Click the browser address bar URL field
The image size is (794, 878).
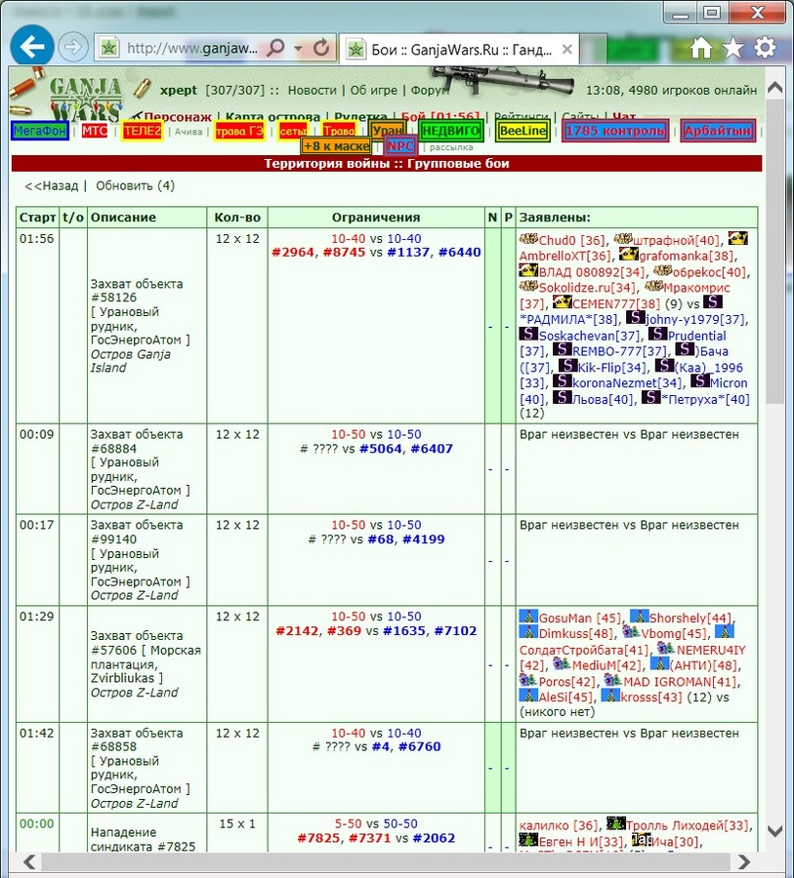[x=190, y=48]
